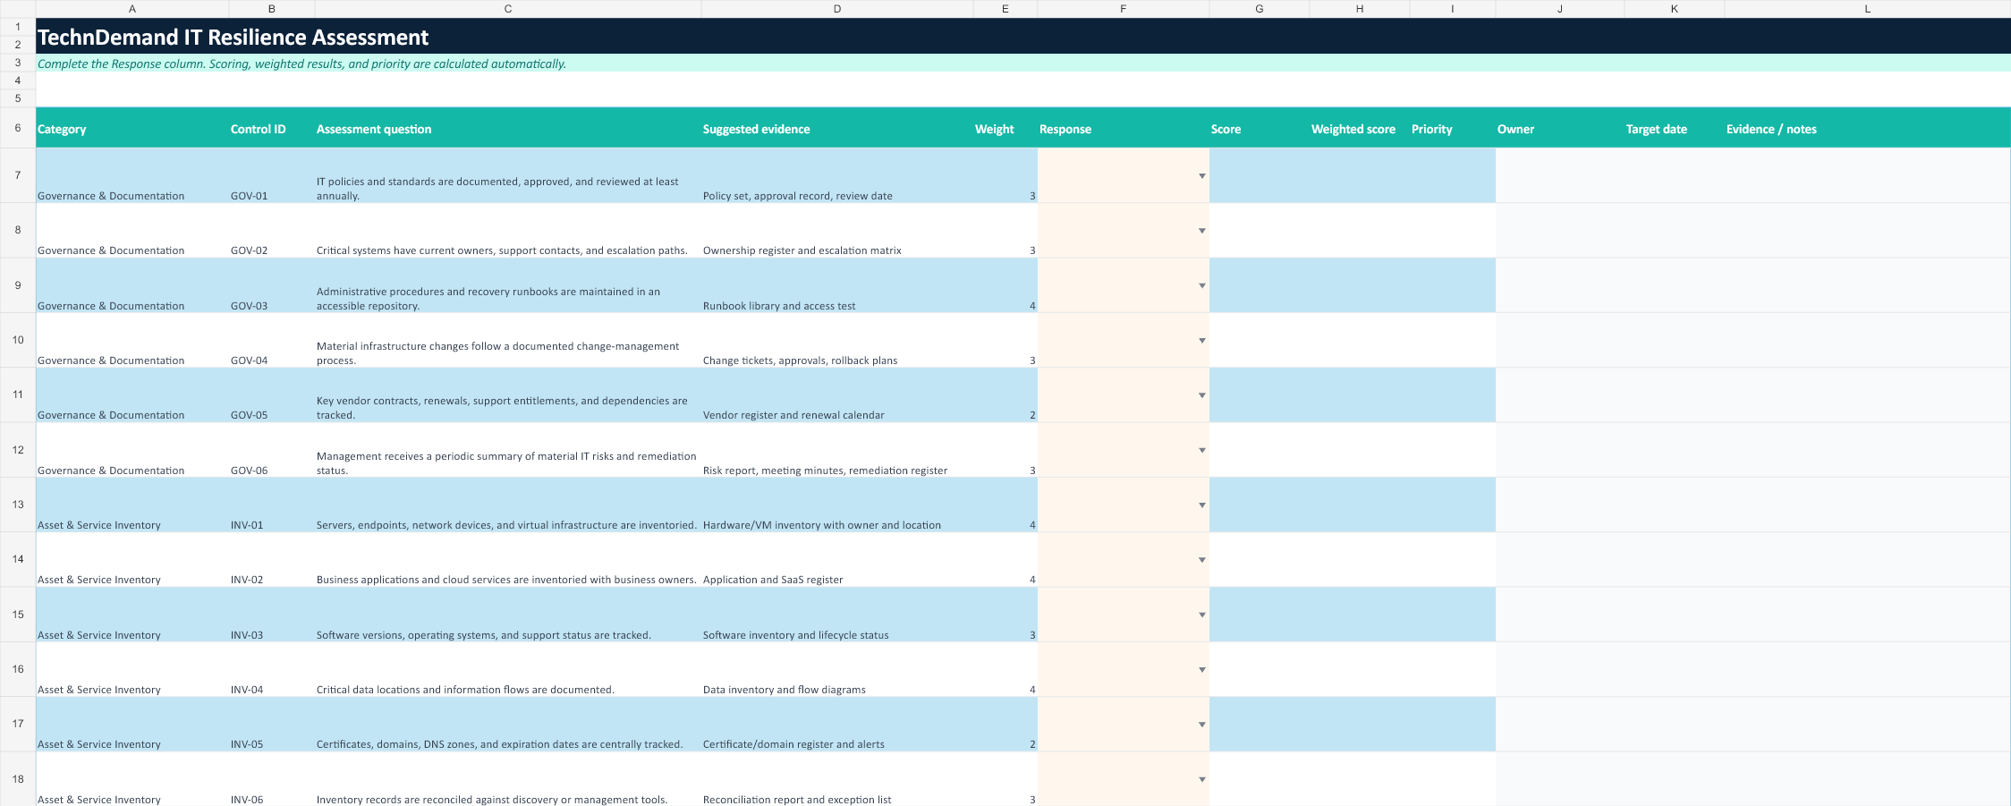The width and height of the screenshot is (2011, 806).
Task: Open the Response dropdown for GOV-03
Action: pos(1201,286)
